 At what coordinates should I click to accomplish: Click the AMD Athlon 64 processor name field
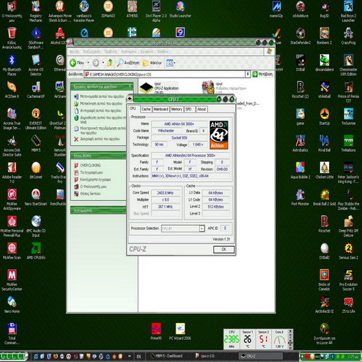click(180, 124)
